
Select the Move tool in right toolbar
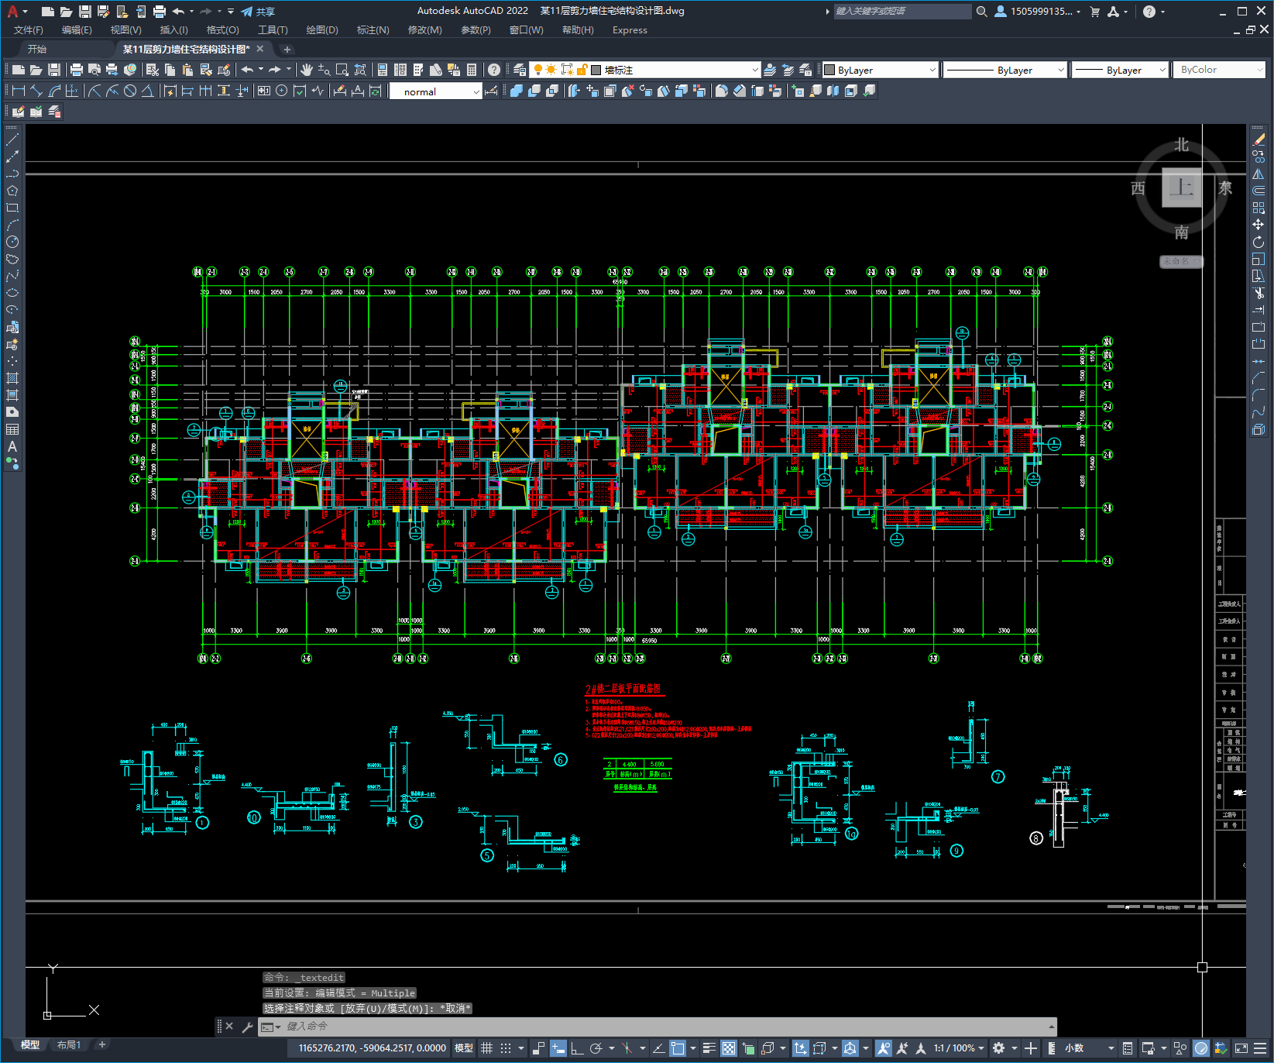1259,225
